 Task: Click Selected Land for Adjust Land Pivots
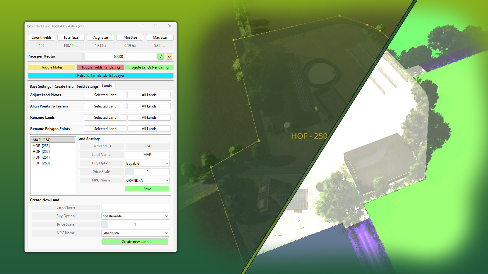point(105,95)
